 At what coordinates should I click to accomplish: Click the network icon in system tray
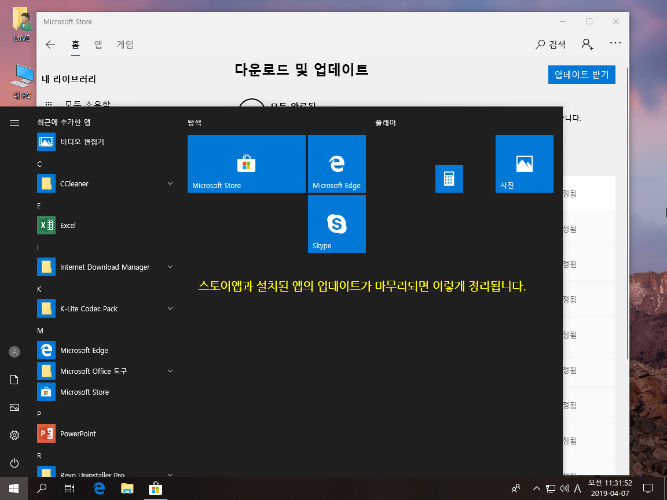(551, 488)
